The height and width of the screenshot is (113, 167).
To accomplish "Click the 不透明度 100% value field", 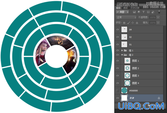I will [153, 17].
